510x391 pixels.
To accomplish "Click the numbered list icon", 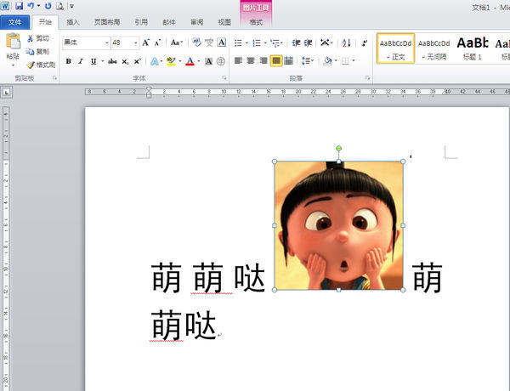I will [x=257, y=42].
